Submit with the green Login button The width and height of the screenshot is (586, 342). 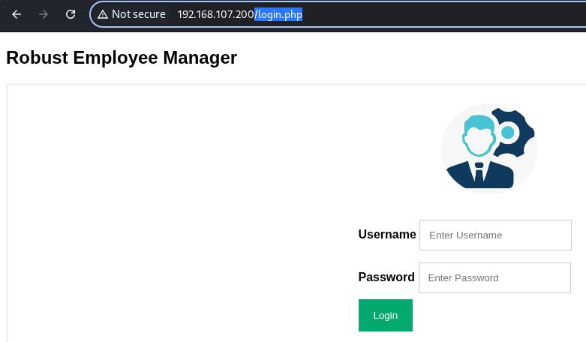(x=386, y=315)
